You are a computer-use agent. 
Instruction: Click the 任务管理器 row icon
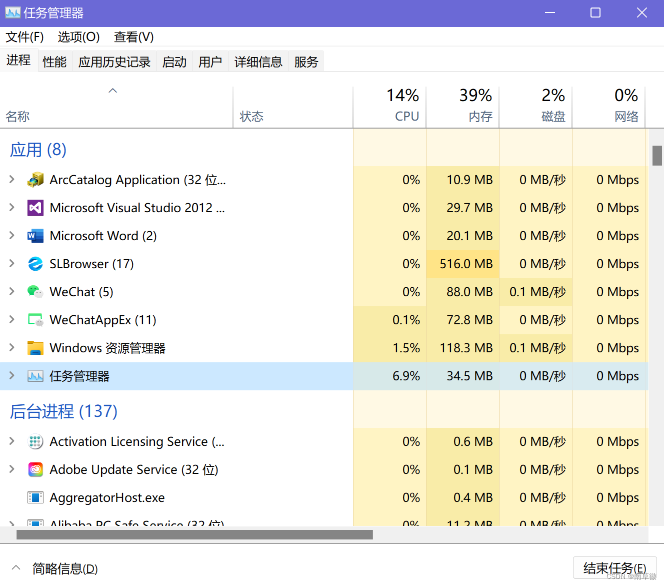(x=35, y=376)
